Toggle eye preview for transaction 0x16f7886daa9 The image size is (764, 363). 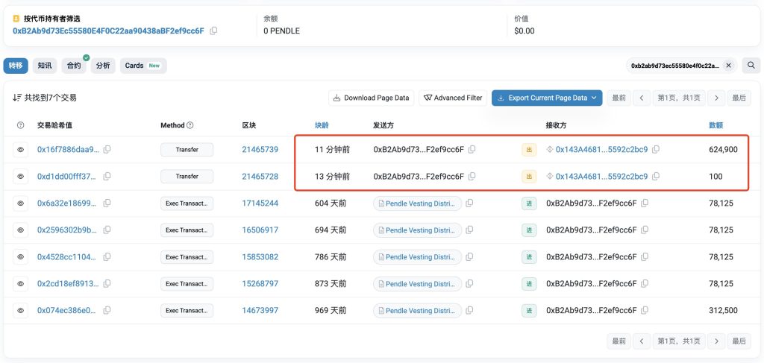[x=20, y=150]
